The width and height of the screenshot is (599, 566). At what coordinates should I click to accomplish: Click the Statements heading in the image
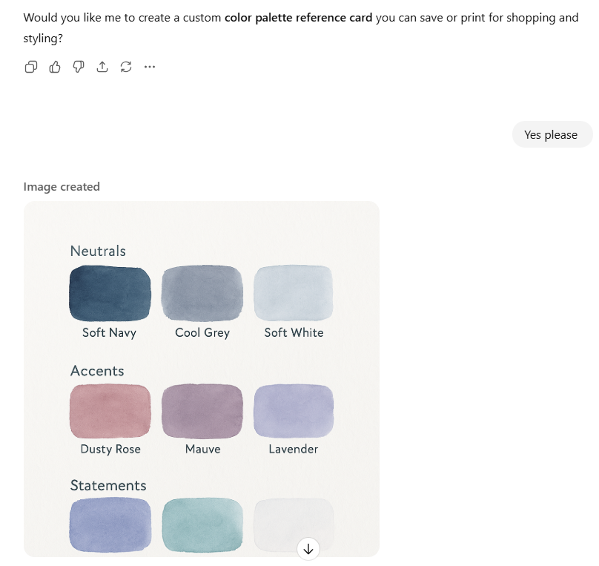(108, 486)
